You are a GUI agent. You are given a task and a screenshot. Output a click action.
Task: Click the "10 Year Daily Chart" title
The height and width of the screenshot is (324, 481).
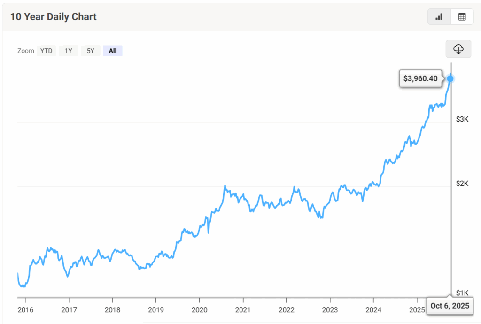pos(54,17)
